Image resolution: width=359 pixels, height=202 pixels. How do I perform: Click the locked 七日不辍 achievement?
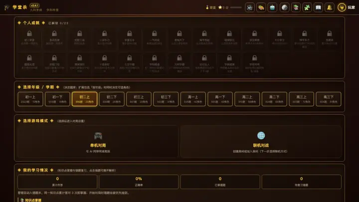(x=129, y=63)
